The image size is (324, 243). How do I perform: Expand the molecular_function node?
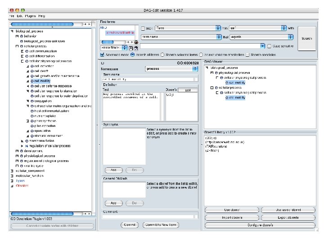coord(12,176)
